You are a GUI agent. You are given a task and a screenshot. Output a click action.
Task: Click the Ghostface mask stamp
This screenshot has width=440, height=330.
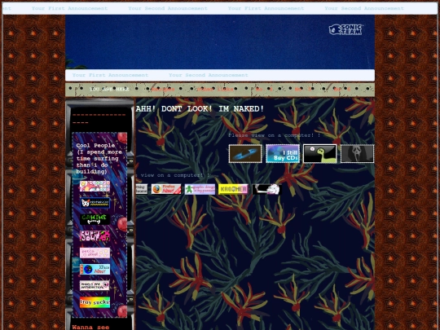(x=357, y=153)
